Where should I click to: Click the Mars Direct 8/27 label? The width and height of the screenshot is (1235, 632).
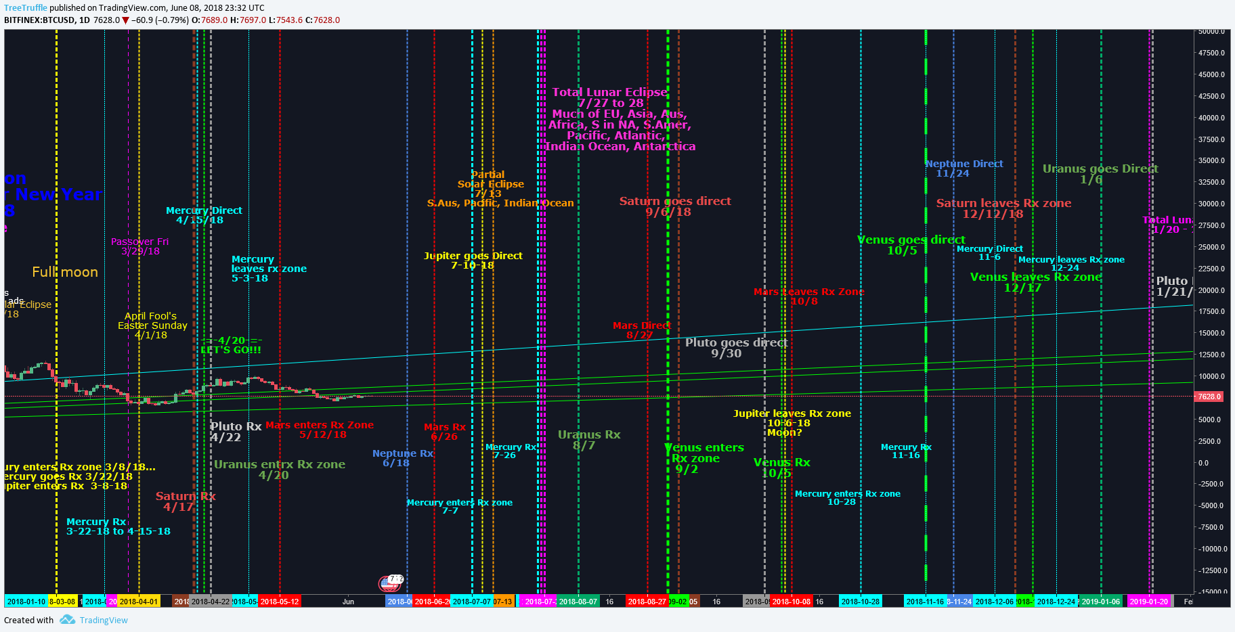coord(641,330)
